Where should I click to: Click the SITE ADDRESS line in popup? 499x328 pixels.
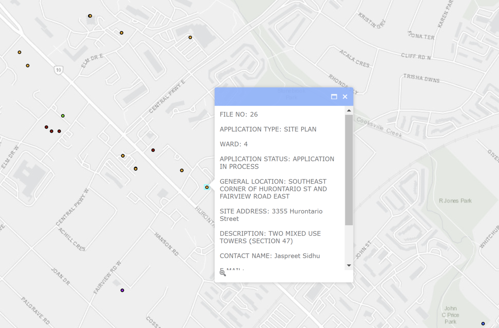coord(271,215)
